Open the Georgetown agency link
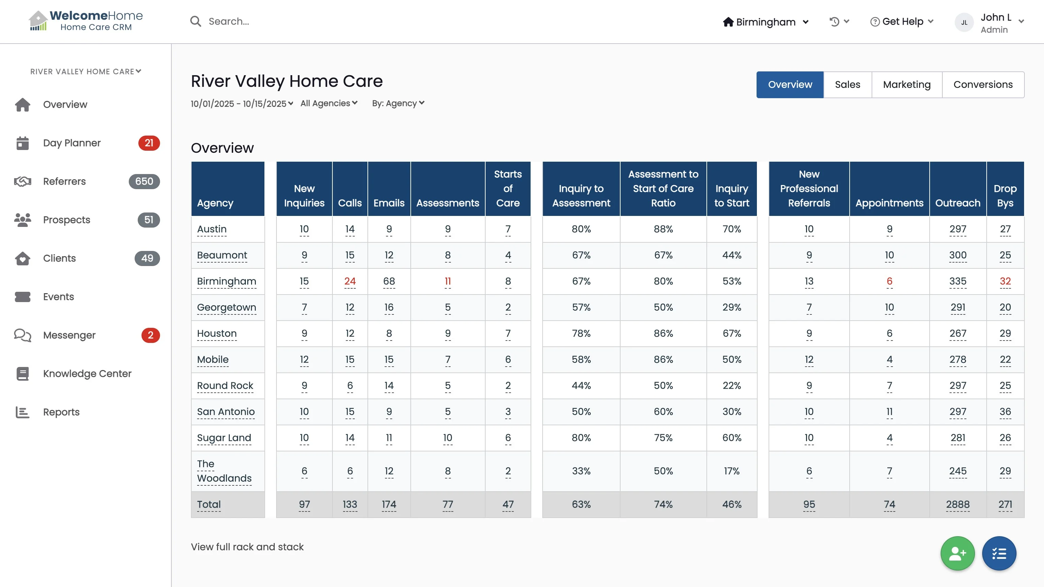This screenshot has height=587, width=1044. click(227, 308)
